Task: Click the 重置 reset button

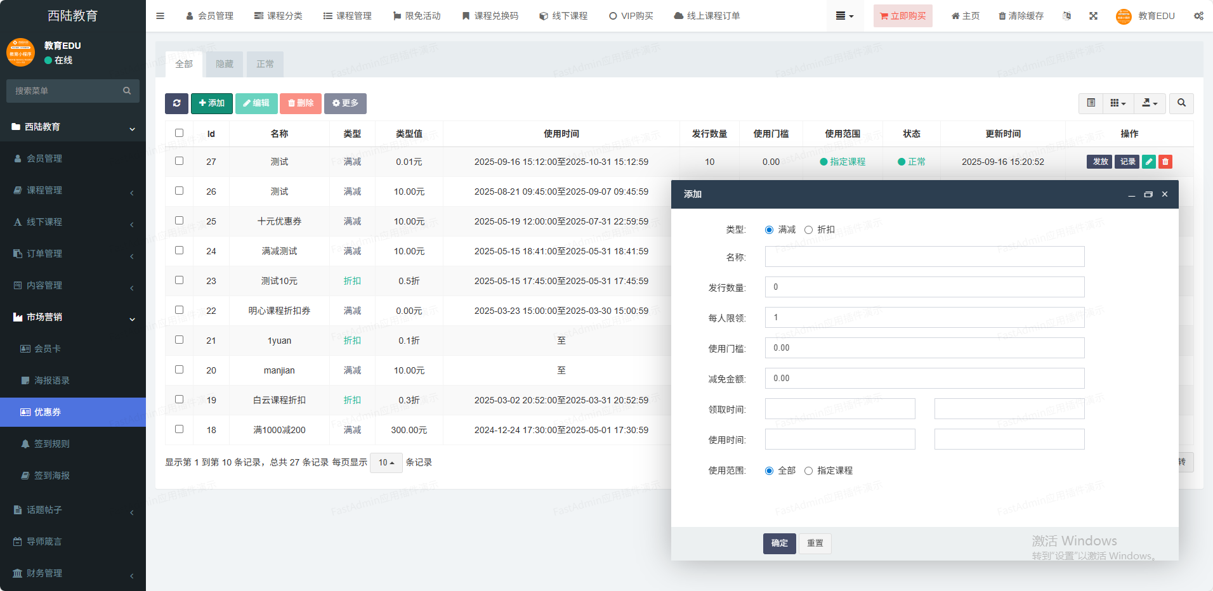Action: pos(815,543)
